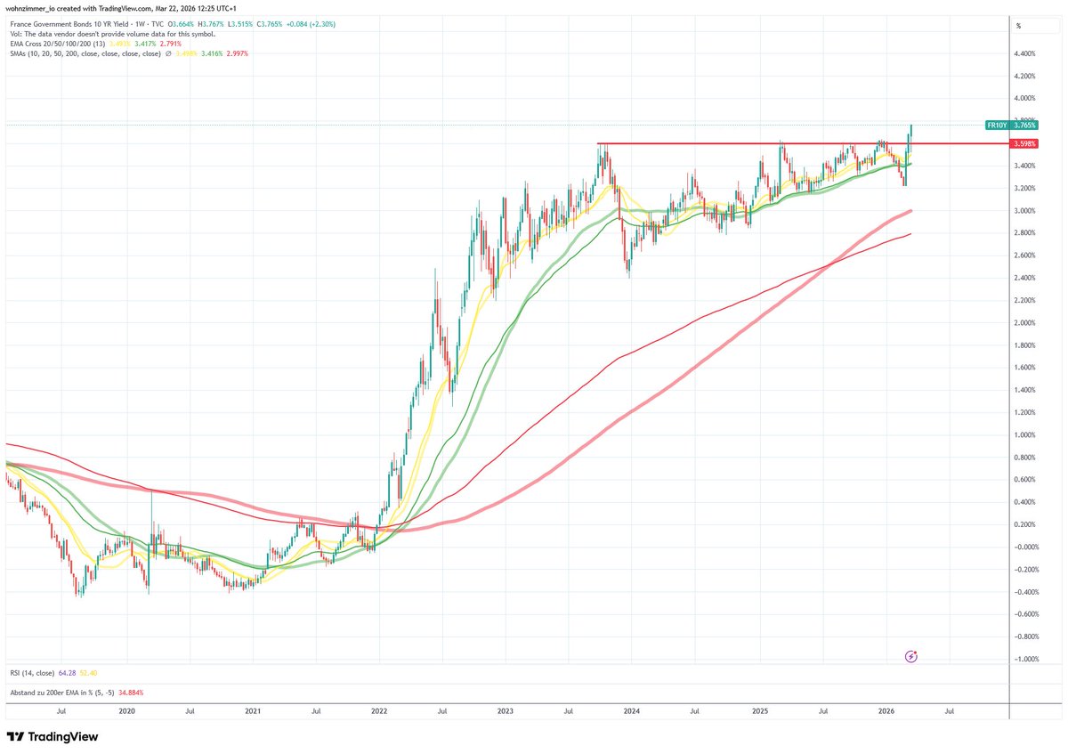
Task: Click the Abstand zu 200er EMA legend
Action: (61, 693)
